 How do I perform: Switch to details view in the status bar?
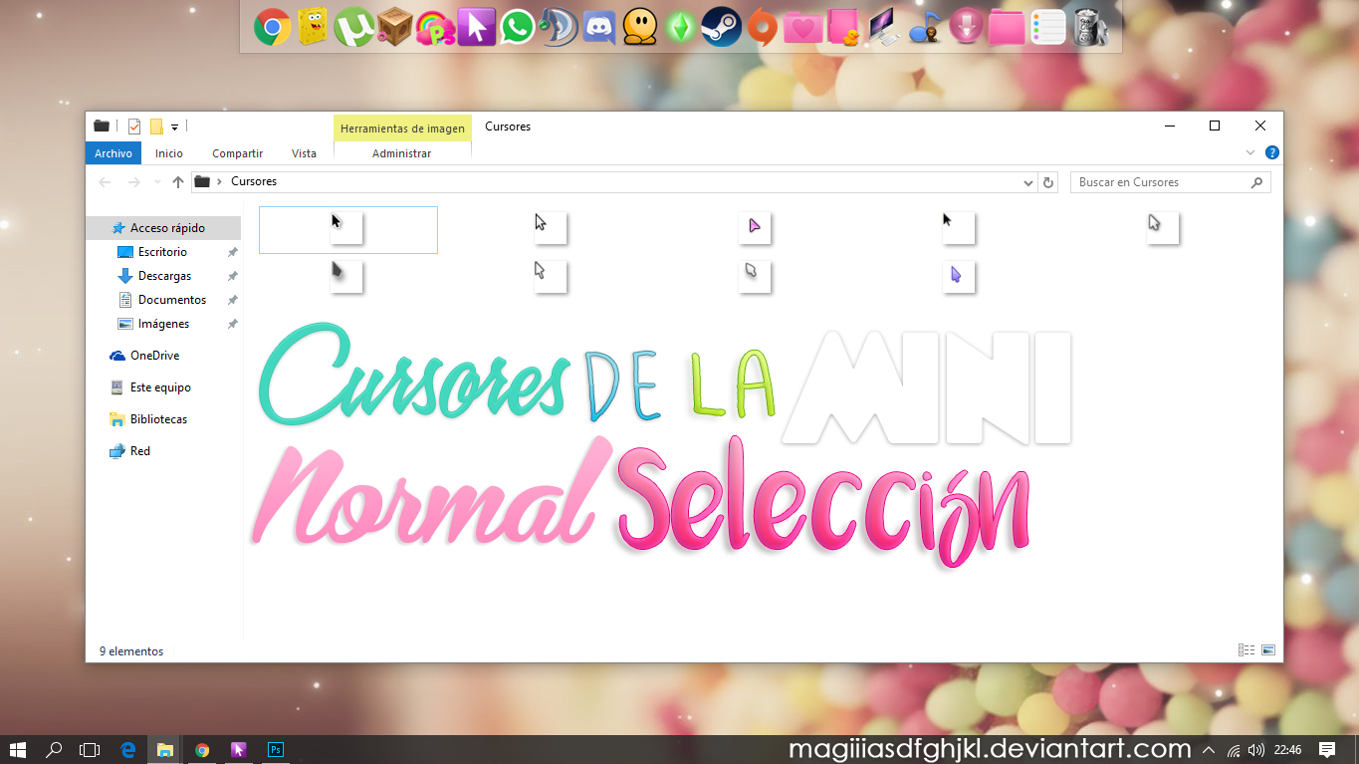pos(1246,649)
